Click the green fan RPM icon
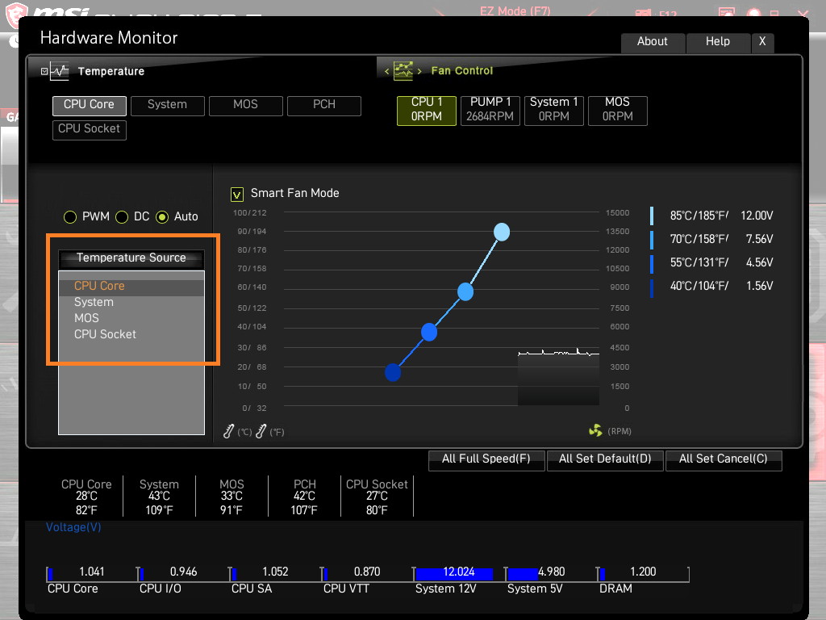The height and width of the screenshot is (620, 826). (x=595, y=431)
